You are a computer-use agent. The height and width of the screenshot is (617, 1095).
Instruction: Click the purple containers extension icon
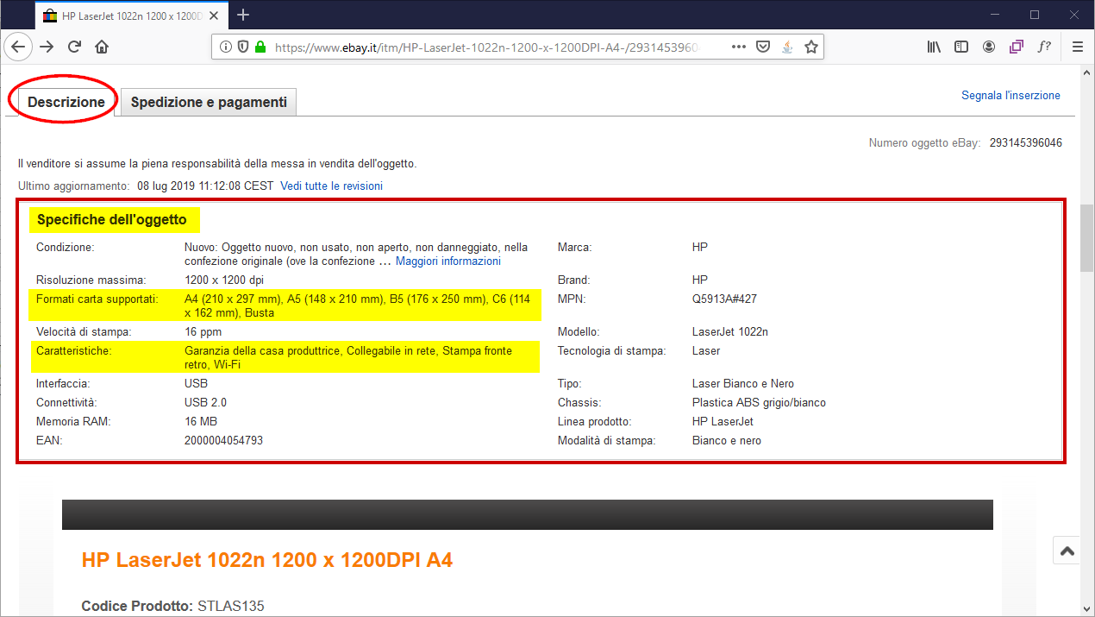tap(1017, 47)
